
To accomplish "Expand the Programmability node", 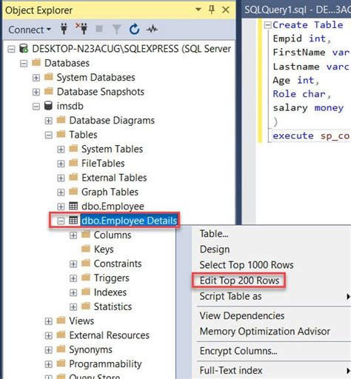I will [49, 364].
